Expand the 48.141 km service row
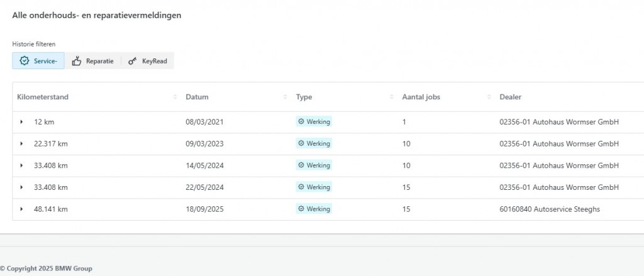The image size is (644, 276). [21, 209]
